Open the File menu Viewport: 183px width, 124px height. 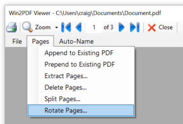(17, 42)
